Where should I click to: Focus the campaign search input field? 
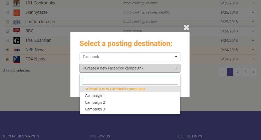(130, 80)
